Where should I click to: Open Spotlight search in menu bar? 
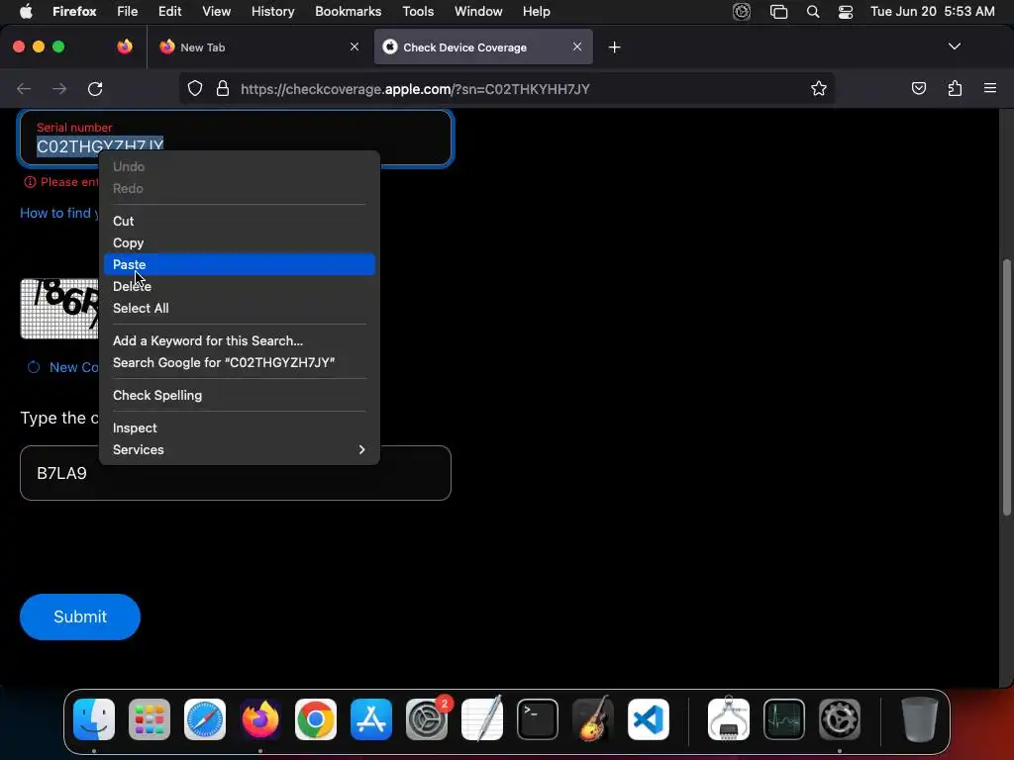(813, 12)
